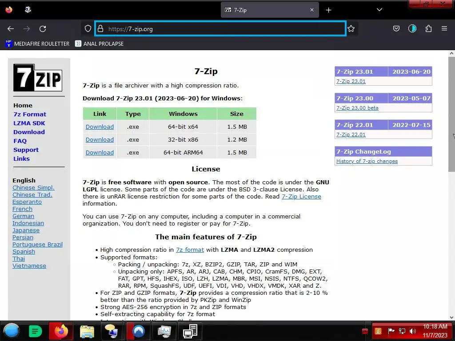Open MEDIAFIRE ROULETTER bookmark

click(37, 44)
